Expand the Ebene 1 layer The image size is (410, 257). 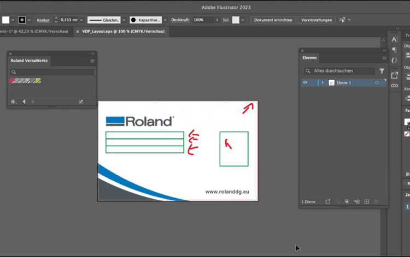click(x=323, y=82)
